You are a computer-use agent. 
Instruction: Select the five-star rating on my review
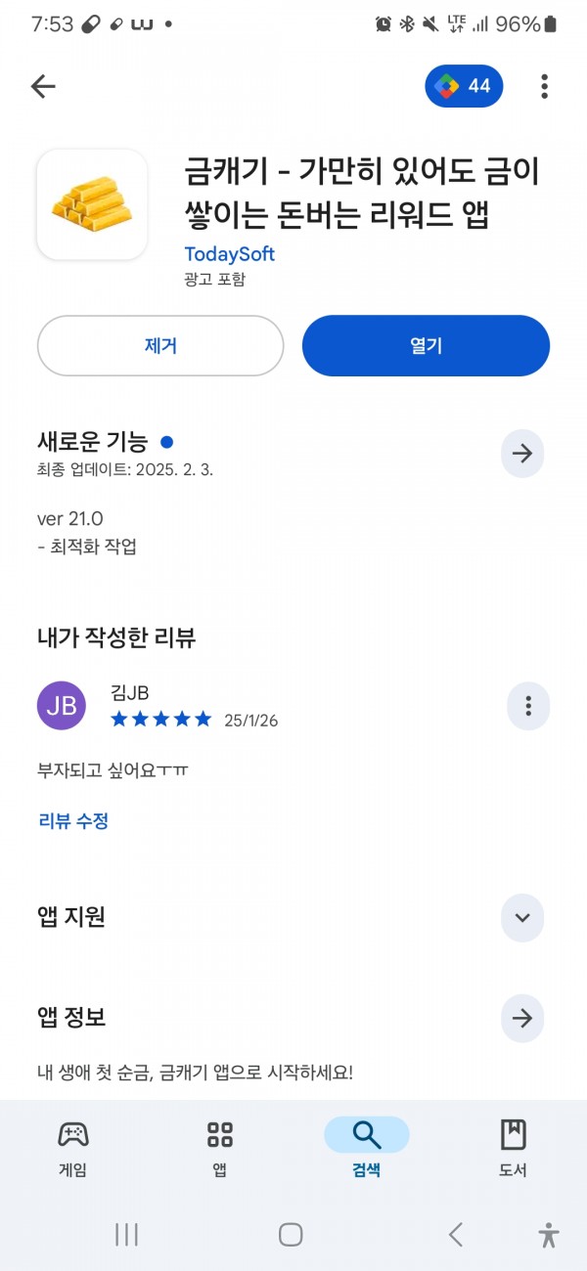pos(161,720)
